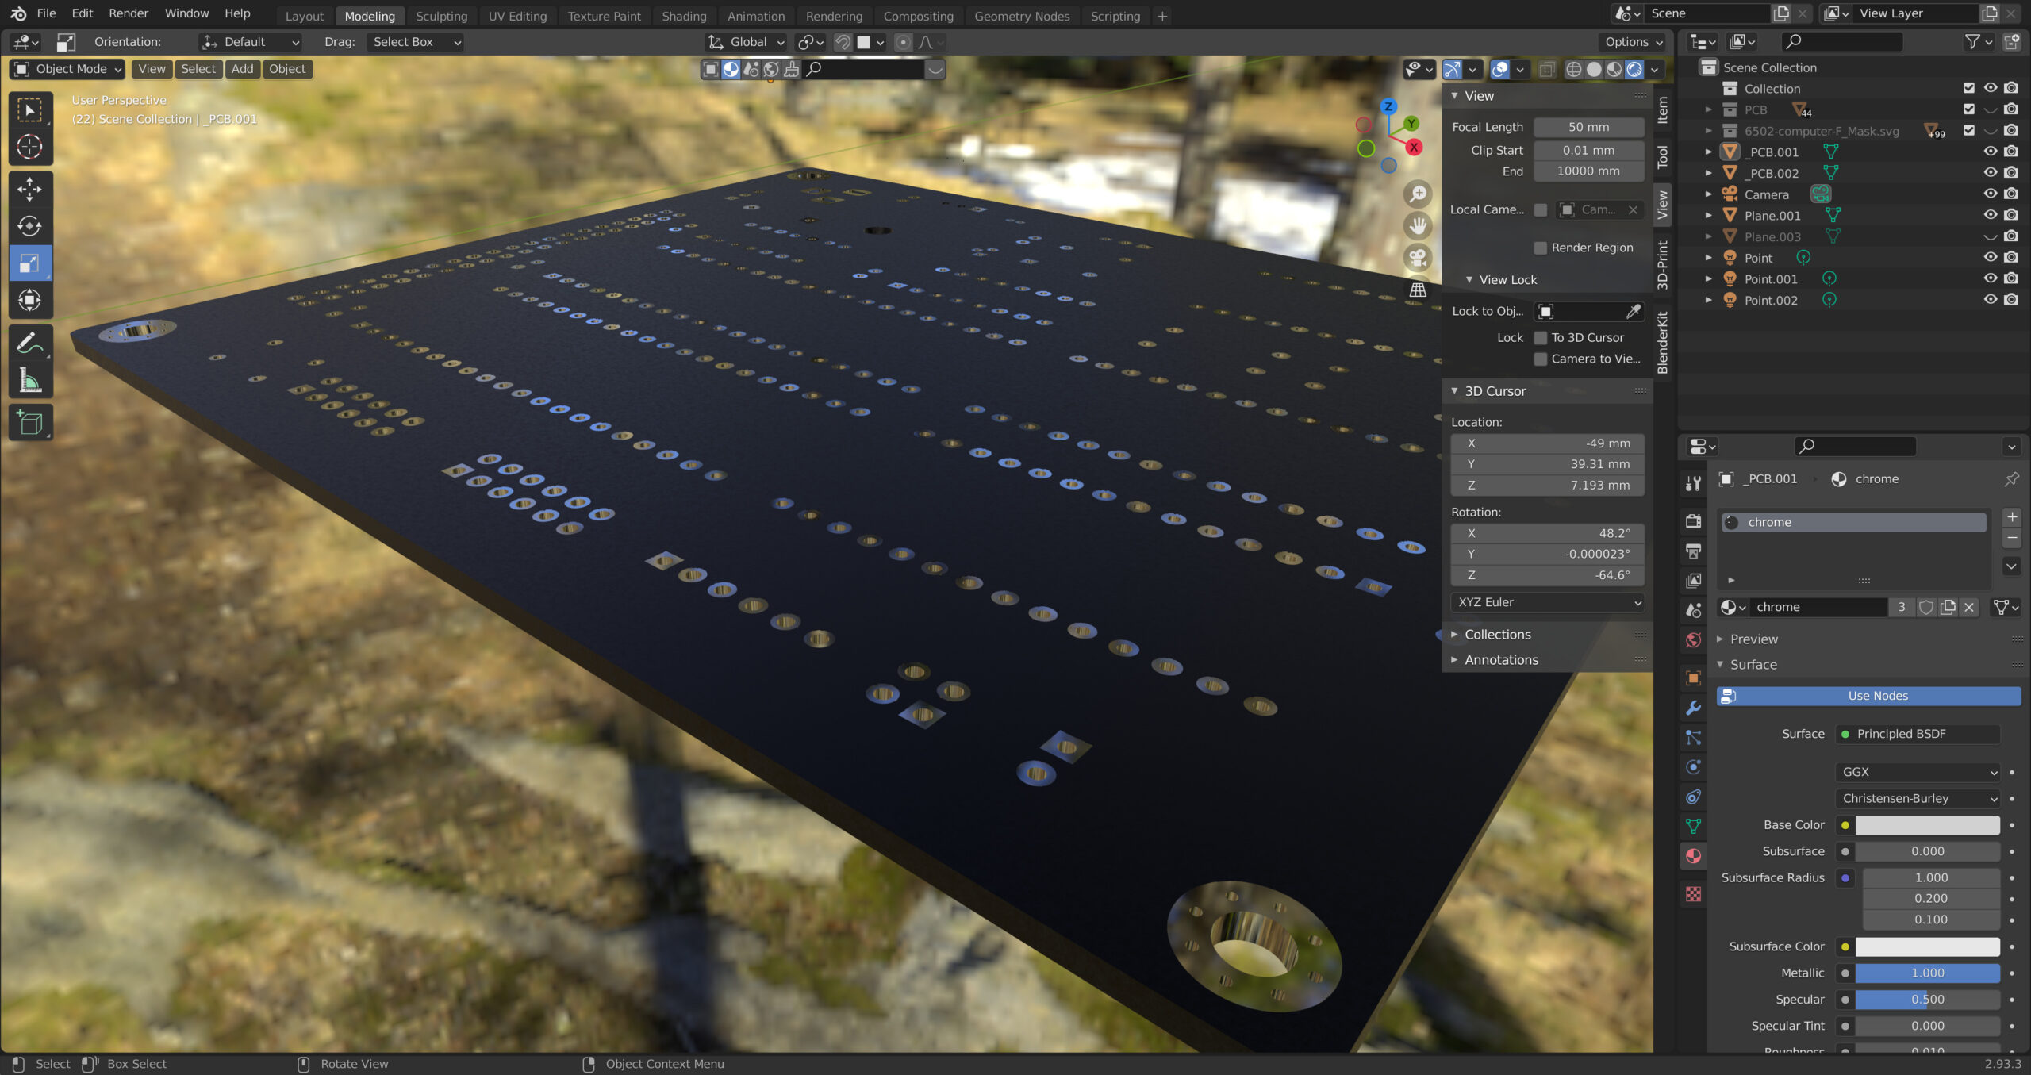The width and height of the screenshot is (2031, 1075).
Task: Enable Lock To 3D Cursor checkbox
Action: [1541, 338]
